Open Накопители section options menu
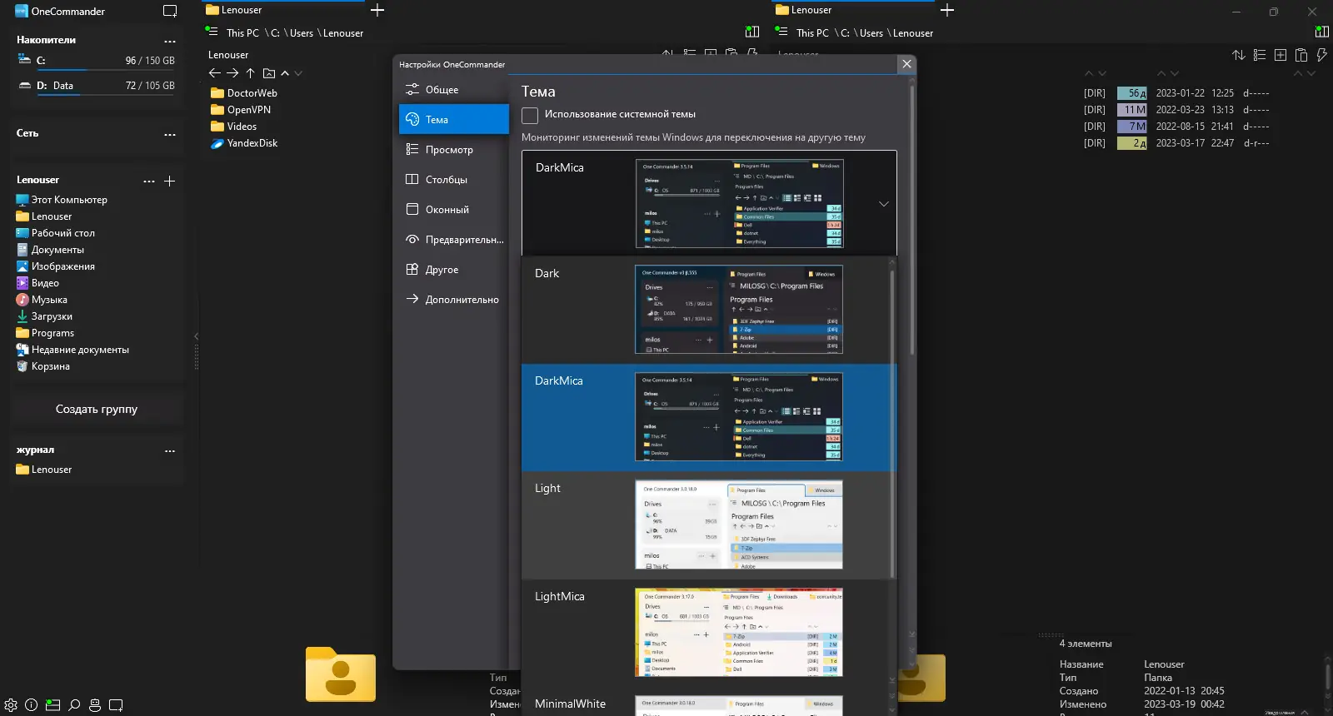The height and width of the screenshot is (716, 1333). (170, 41)
